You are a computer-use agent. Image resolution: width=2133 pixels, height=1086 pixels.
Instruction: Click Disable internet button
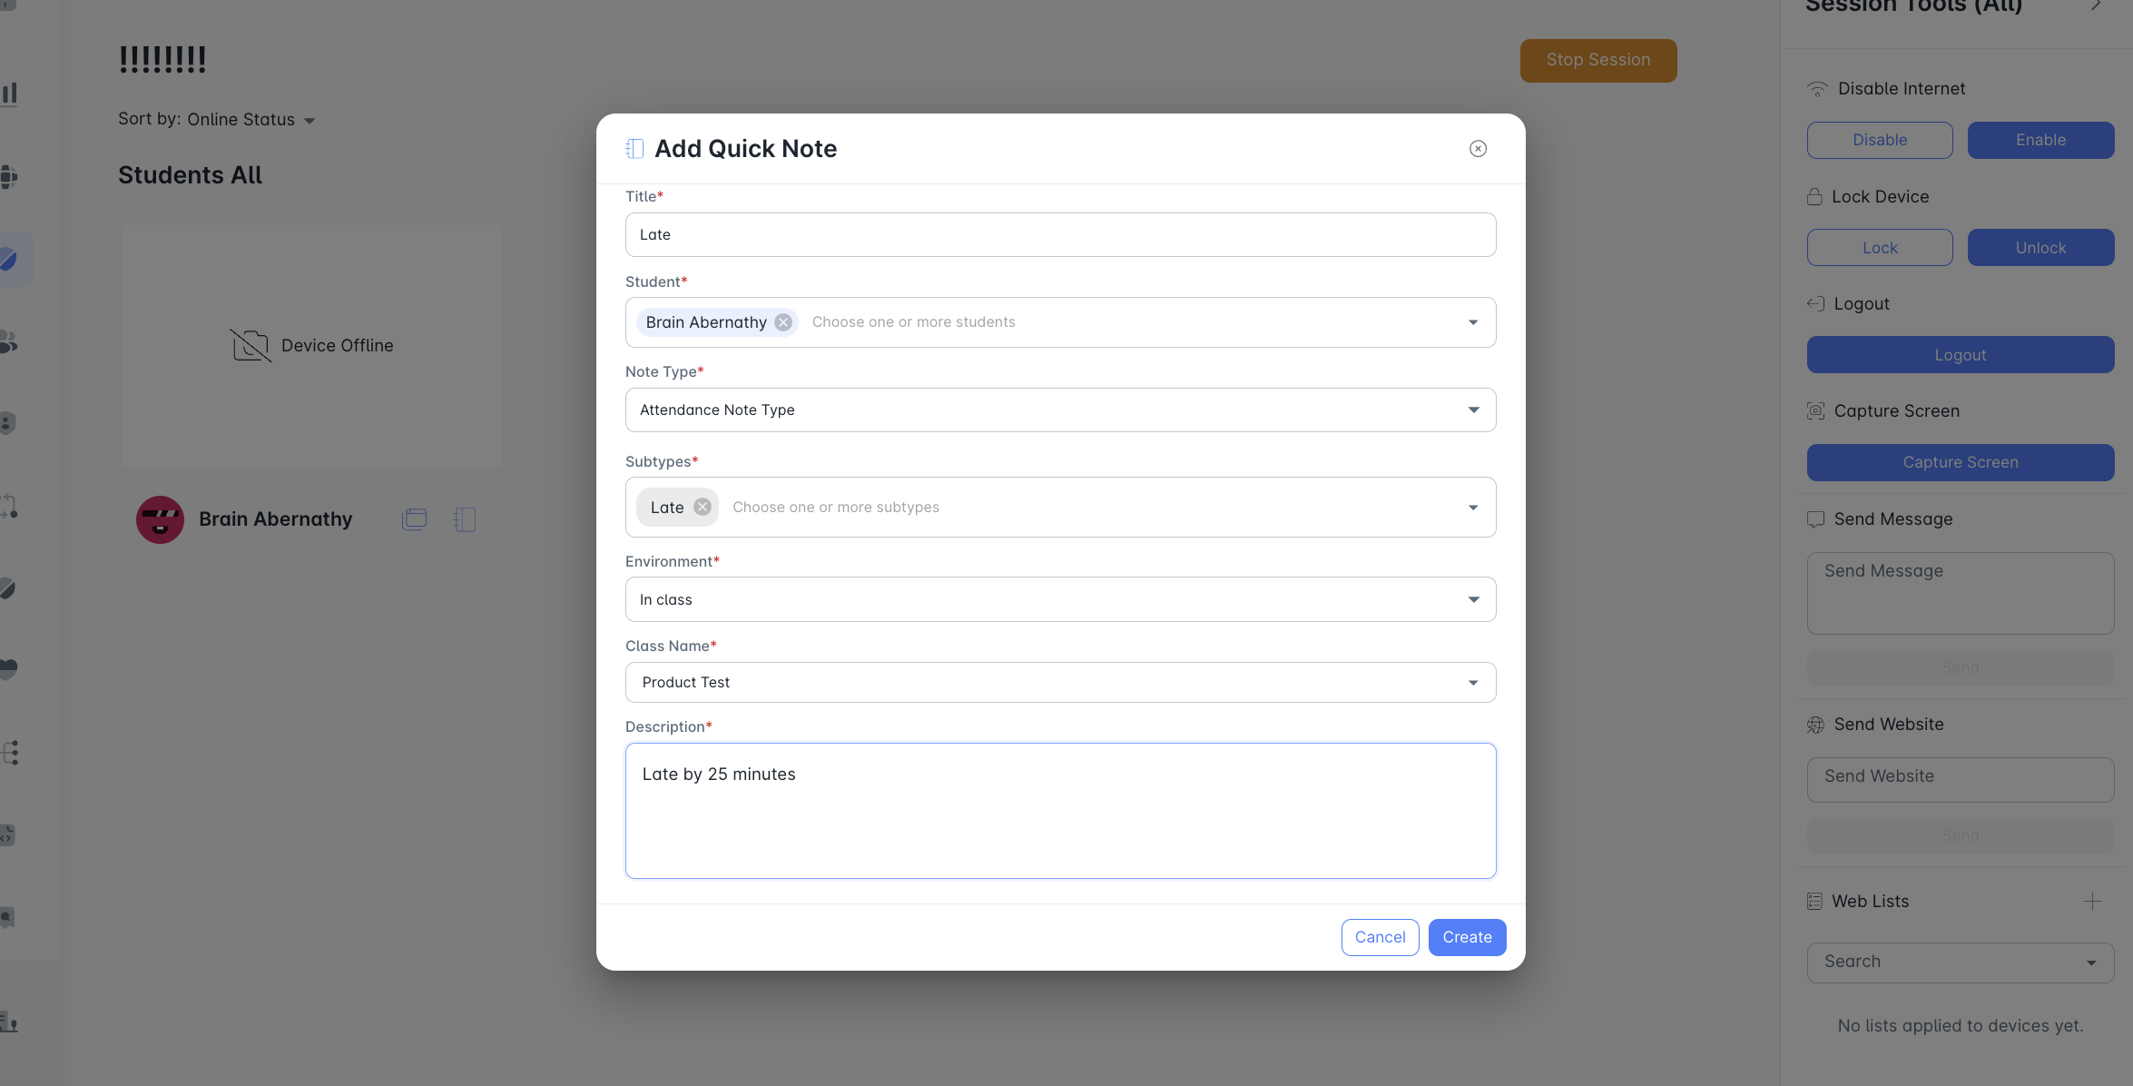pos(1880,140)
